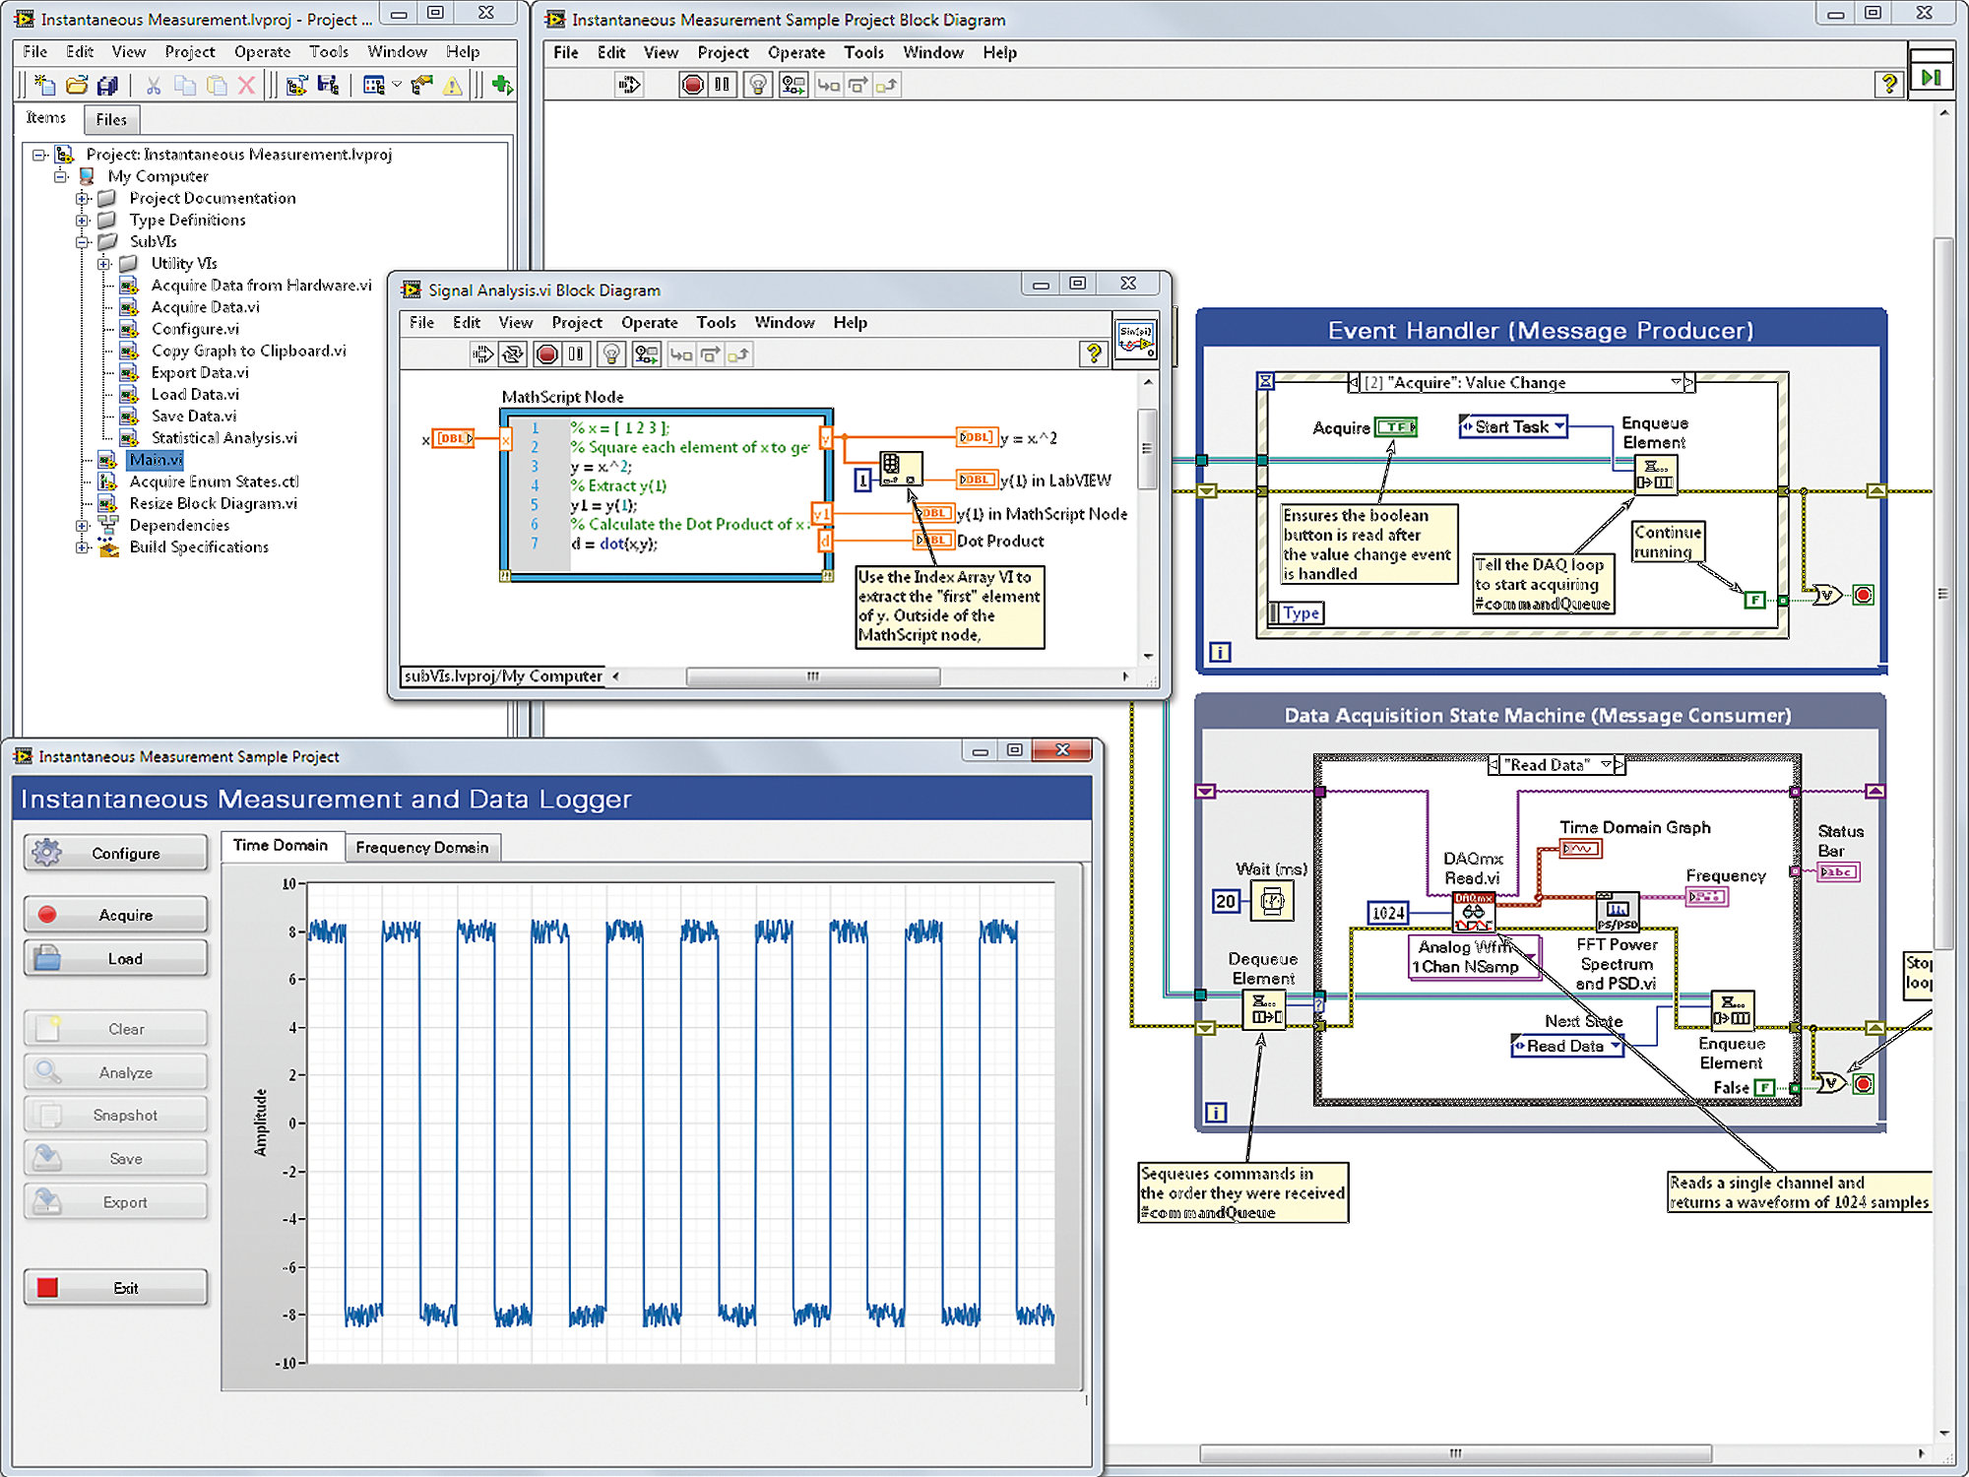Open "Read Data" case selector dropdown
The width and height of the screenshot is (1969, 1477).
1606,764
